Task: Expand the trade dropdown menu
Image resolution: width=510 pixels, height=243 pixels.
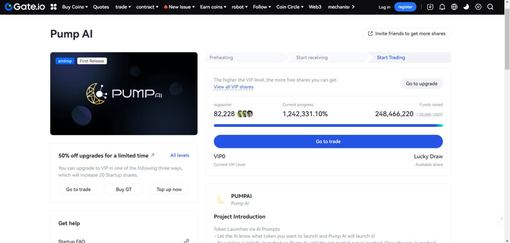Action: coord(123,7)
